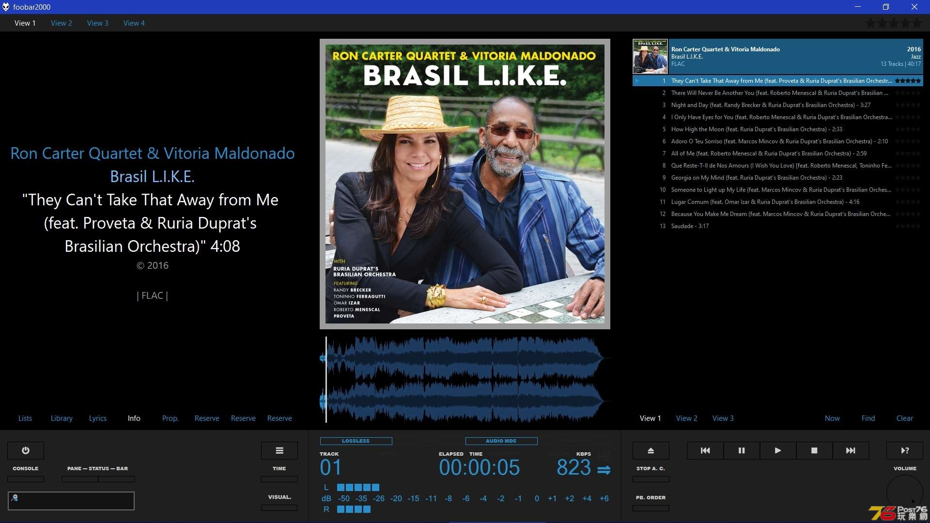
Task: Click the eject open-file button
Action: coord(651,450)
